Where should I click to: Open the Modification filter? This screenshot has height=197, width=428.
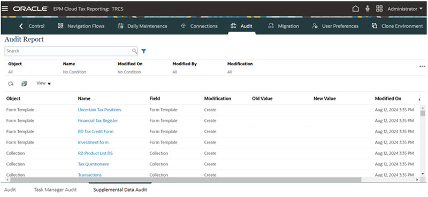pos(230,72)
